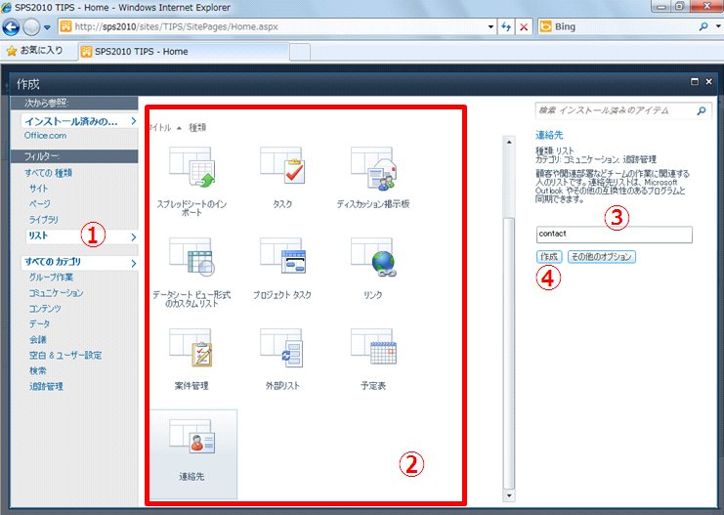Click the template list scrollbar down arrow
This screenshot has height=515, width=724.
pyautogui.click(x=509, y=495)
